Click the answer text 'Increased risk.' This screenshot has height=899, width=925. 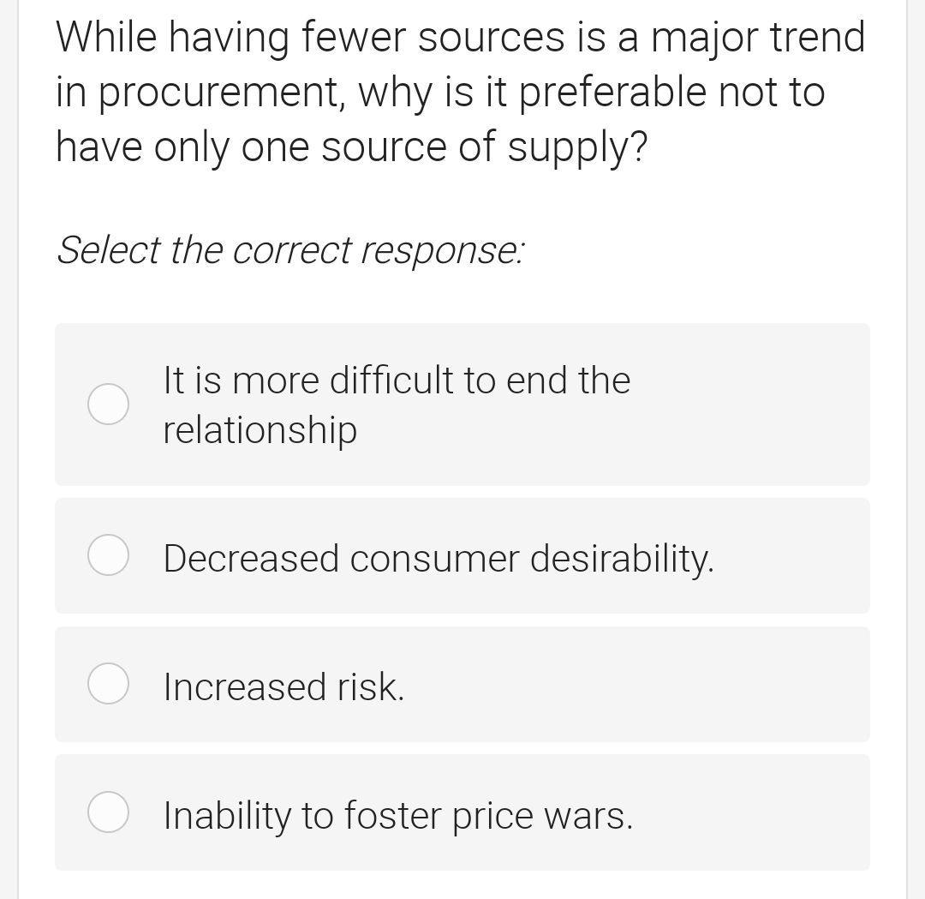point(285,686)
